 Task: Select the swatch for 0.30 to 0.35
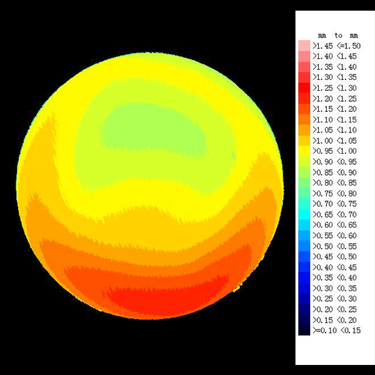(x=304, y=288)
